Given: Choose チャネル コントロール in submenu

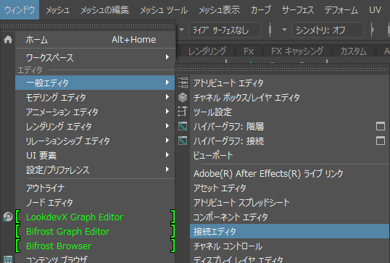Looking at the screenshot, I should [x=290, y=246].
